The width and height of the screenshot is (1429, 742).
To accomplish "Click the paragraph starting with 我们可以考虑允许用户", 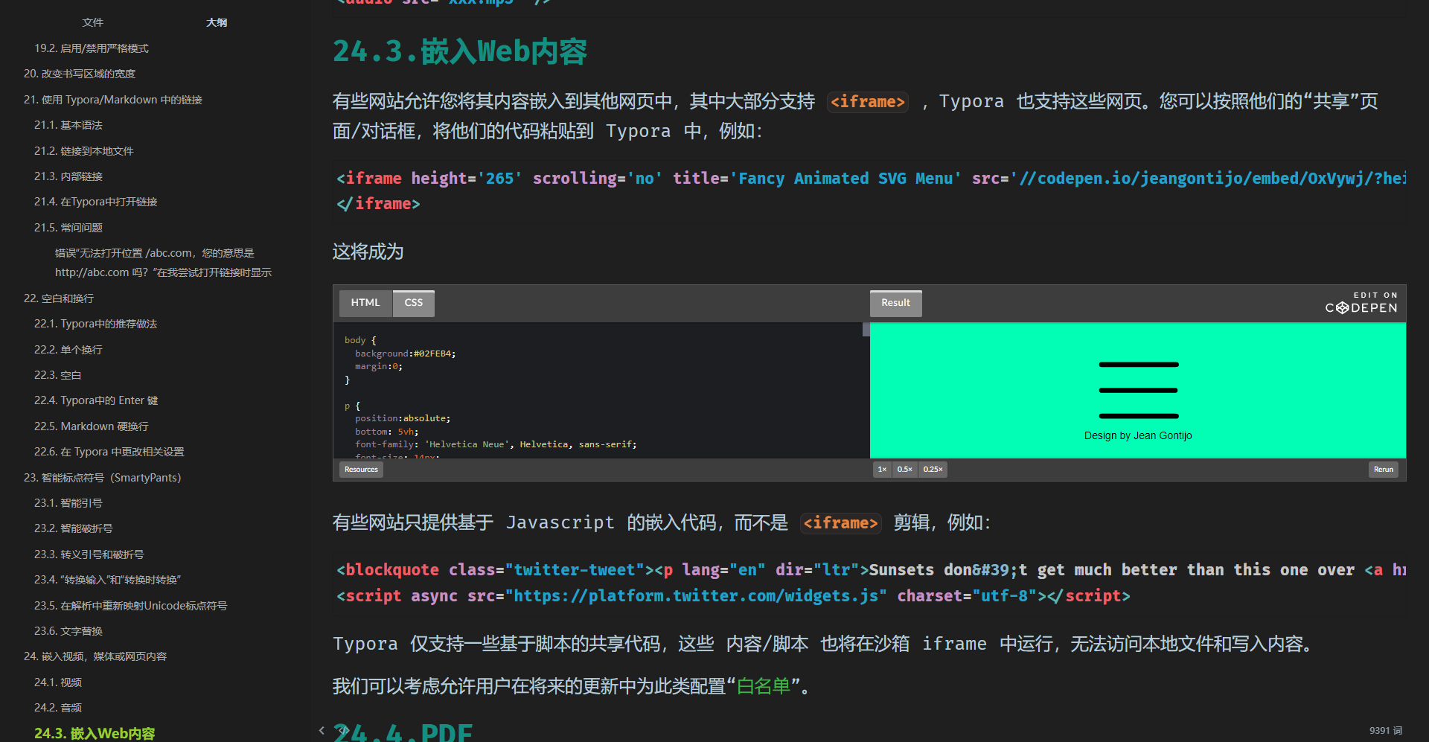I will (571, 686).
